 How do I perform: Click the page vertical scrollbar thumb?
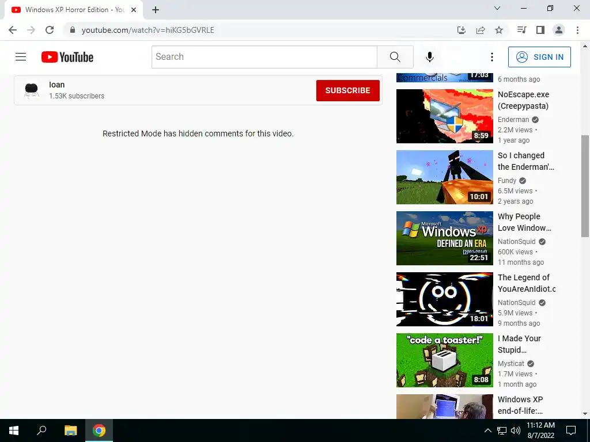[x=585, y=186]
